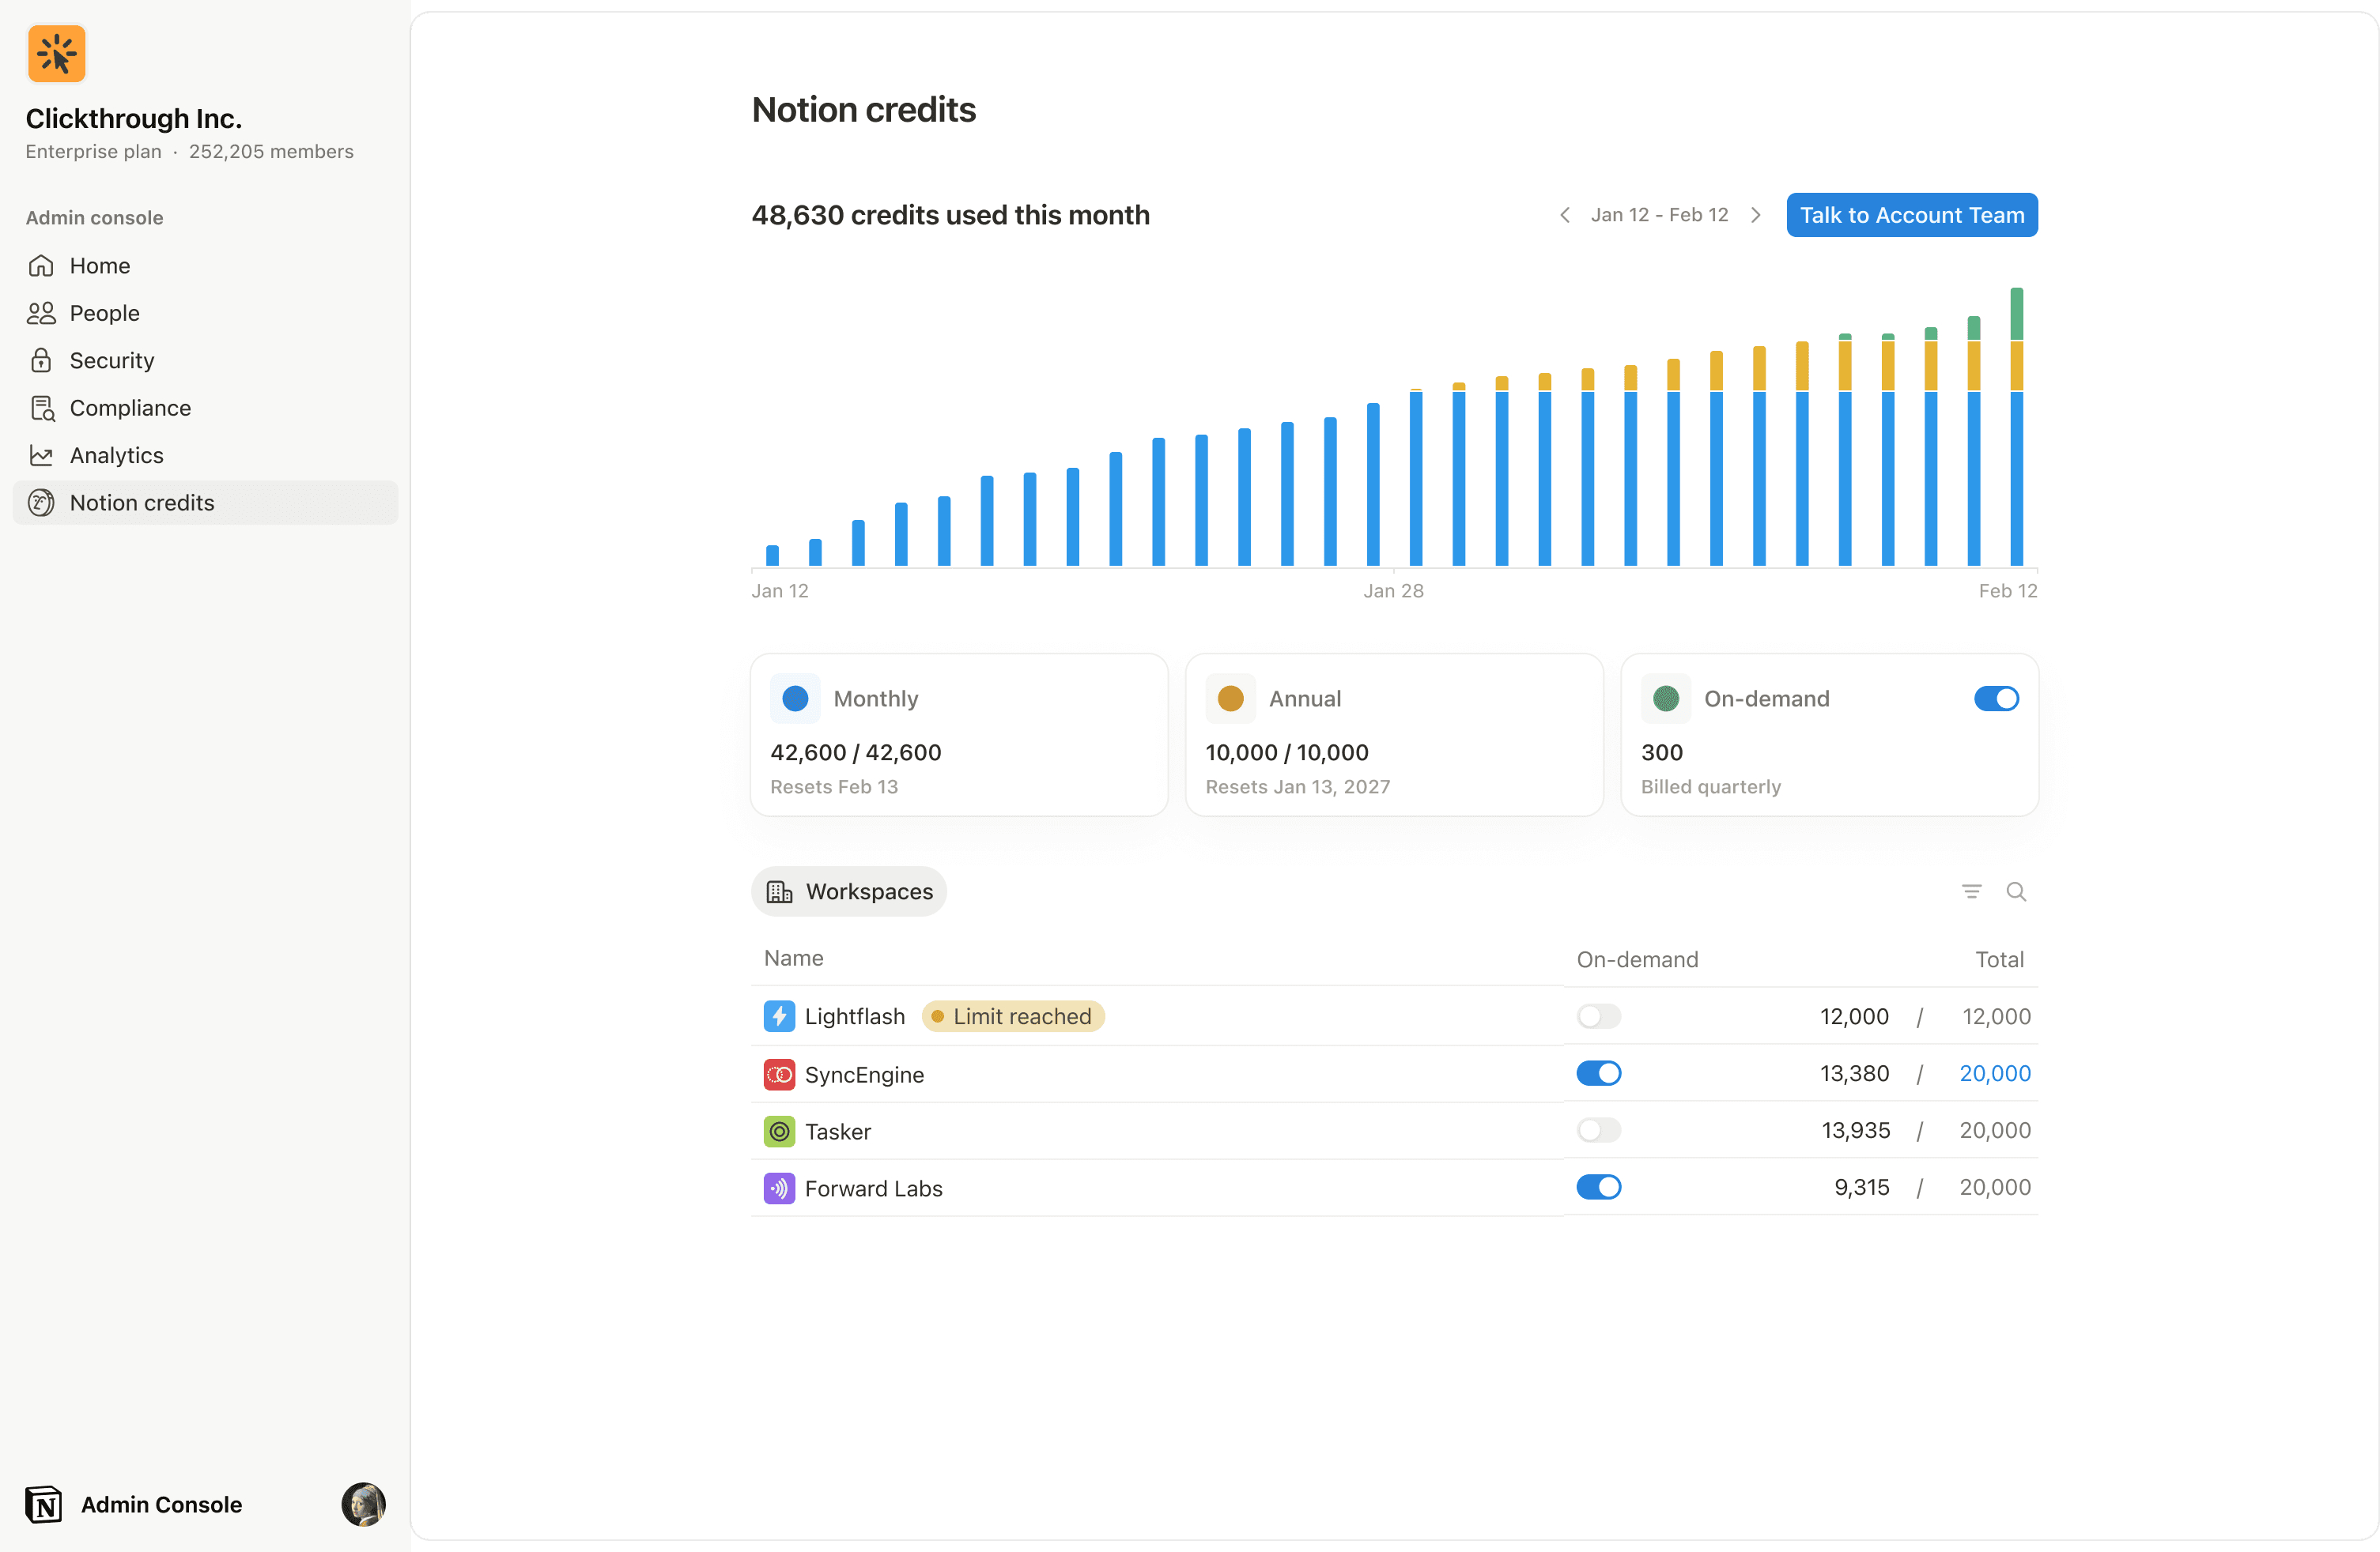Click the Clickthrough Inc. orange logo icon
Screen dimensions: 2380x1552
click(57, 54)
